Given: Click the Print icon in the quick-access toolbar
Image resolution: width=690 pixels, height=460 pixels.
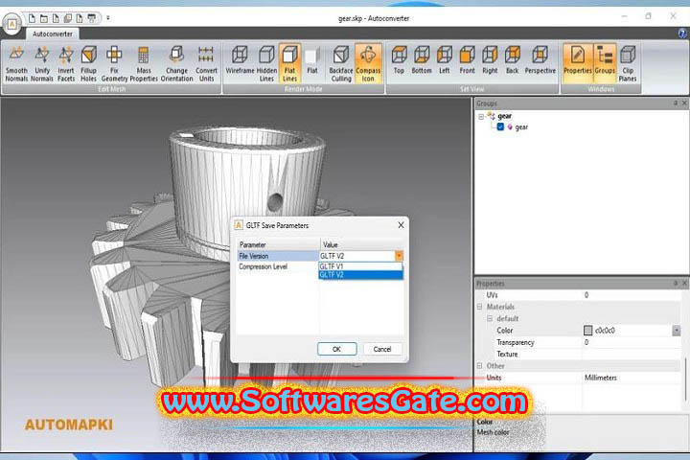Looking at the screenshot, I should coord(92,18).
